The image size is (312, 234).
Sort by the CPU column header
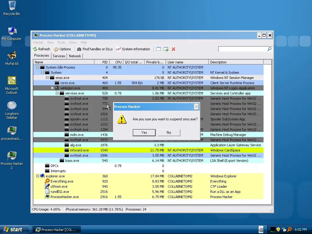[x=116, y=62]
